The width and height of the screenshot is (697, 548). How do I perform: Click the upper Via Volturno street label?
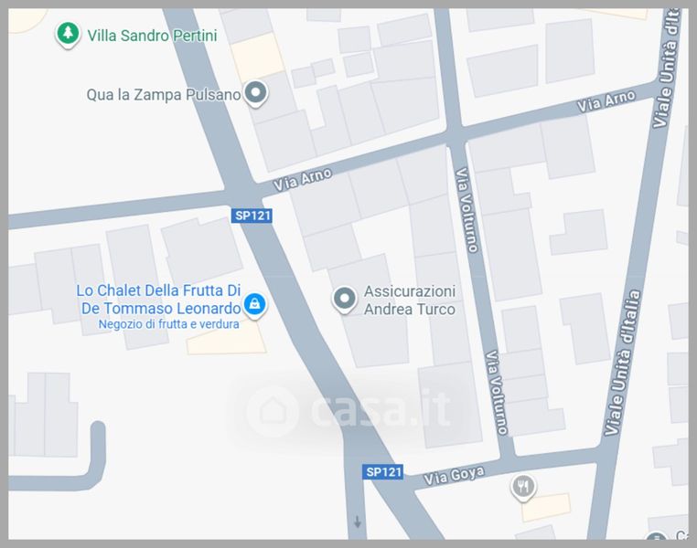[466, 210]
